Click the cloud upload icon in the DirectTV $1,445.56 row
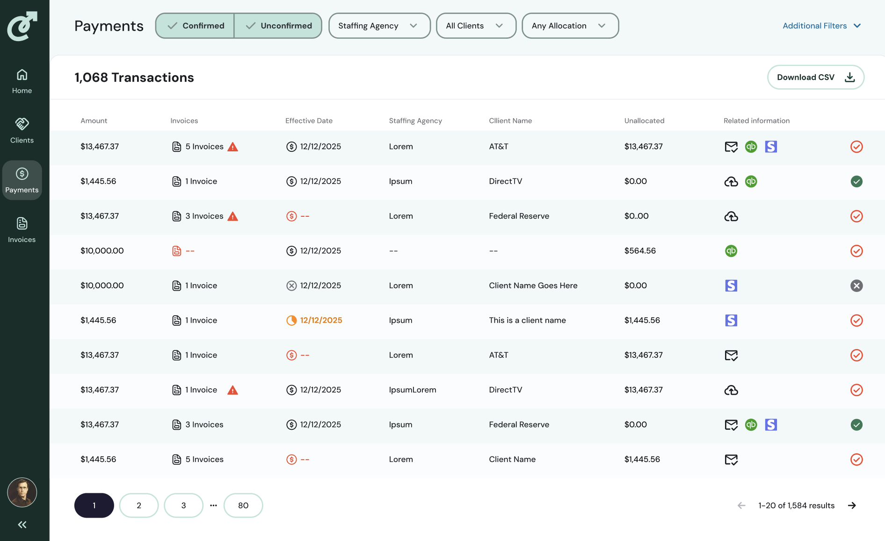The height and width of the screenshot is (541, 885). 731,181
